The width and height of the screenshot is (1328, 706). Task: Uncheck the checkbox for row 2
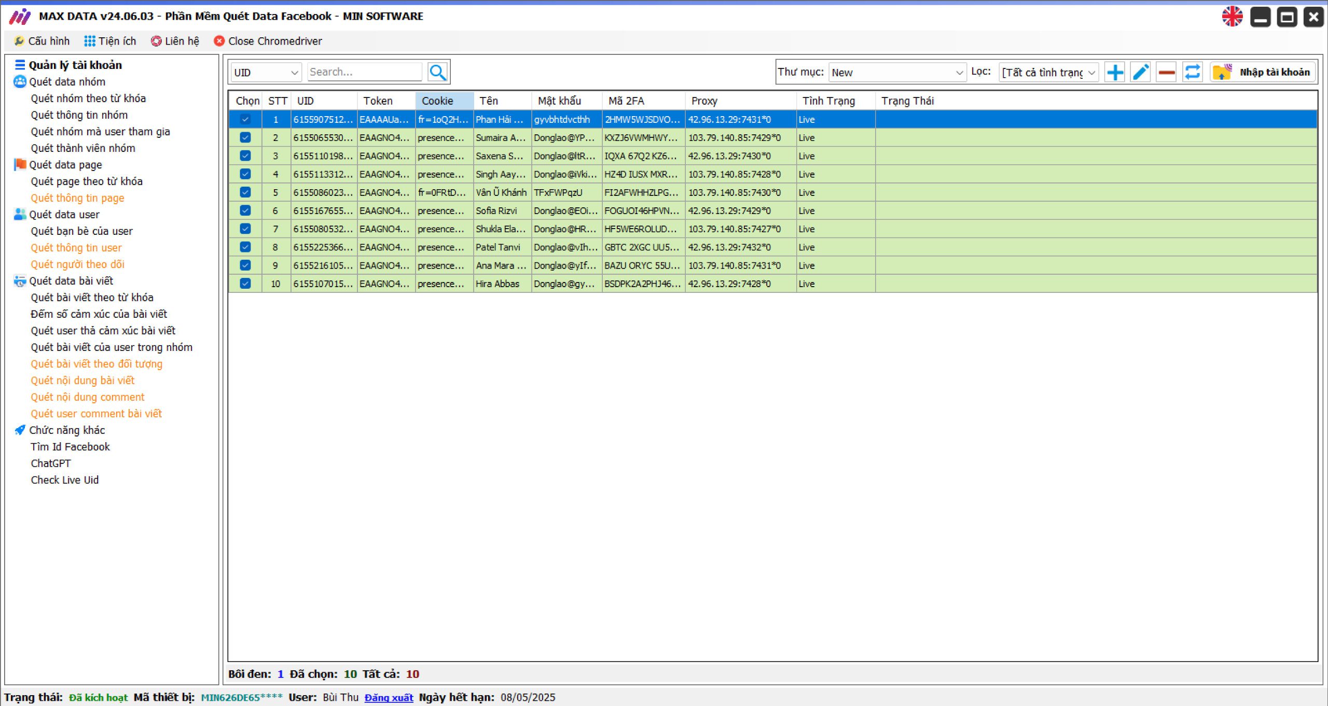click(x=245, y=137)
